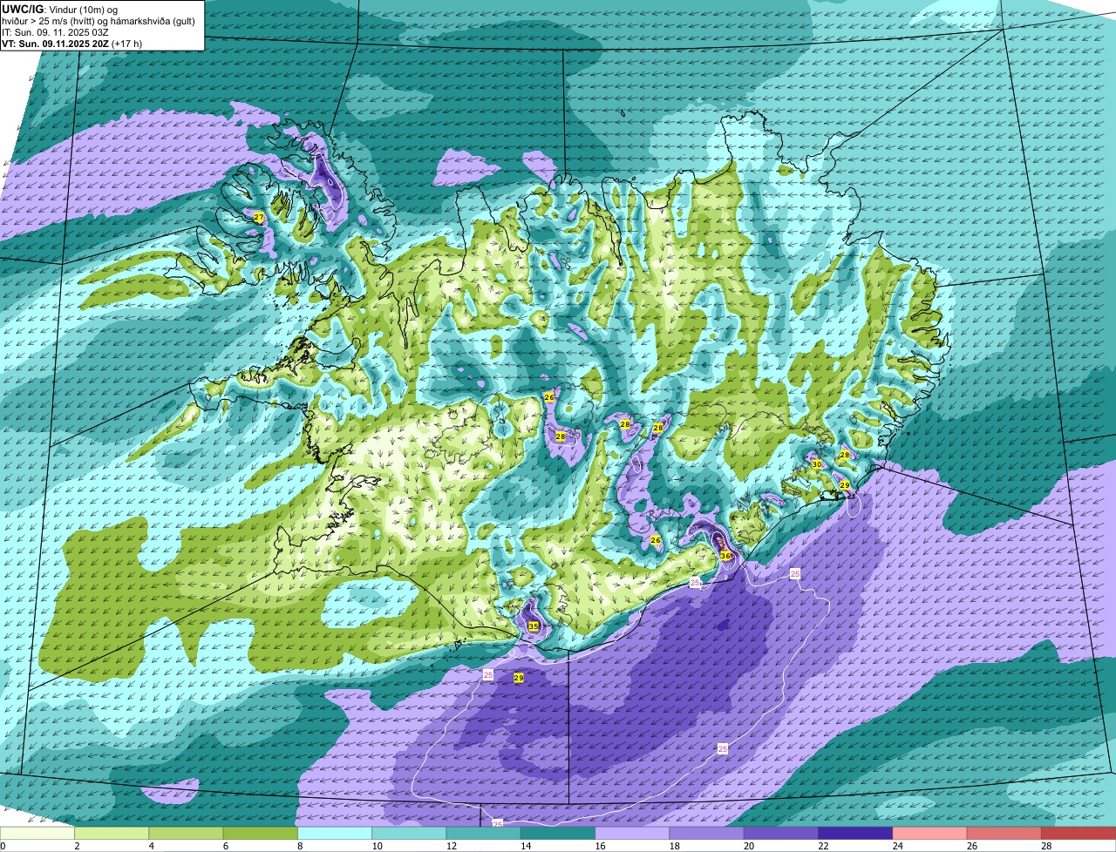Click the red legend swatch above 28 m/s
Image resolution: width=1116 pixels, height=852 pixels.
tap(1079, 833)
